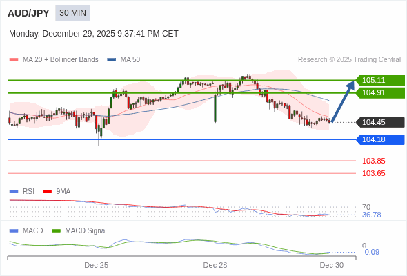Click the 'MA 20 + Bollinger Bands' legend label
407x276 pixels.
(61, 60)
